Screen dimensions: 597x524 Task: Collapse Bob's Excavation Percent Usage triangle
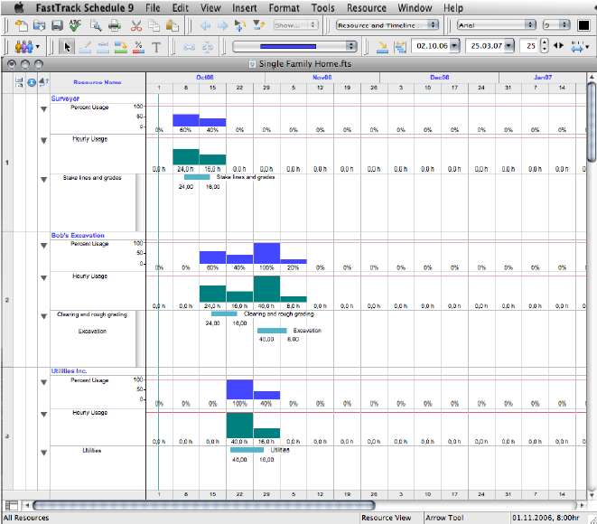[x=43, y=246]
